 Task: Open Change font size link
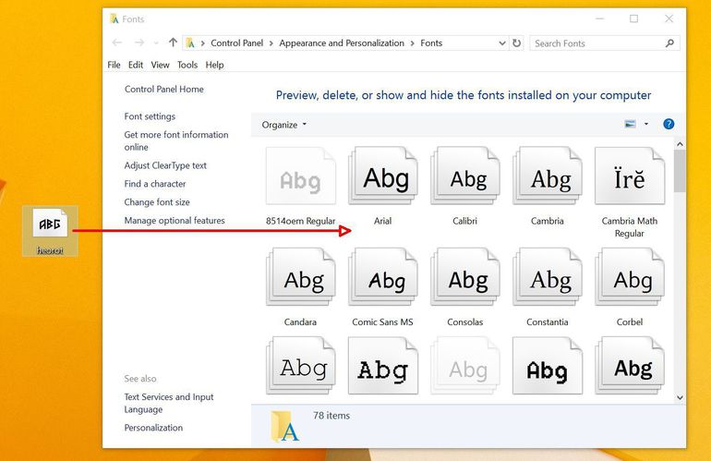pyautogui.click(x=157, y=202)
